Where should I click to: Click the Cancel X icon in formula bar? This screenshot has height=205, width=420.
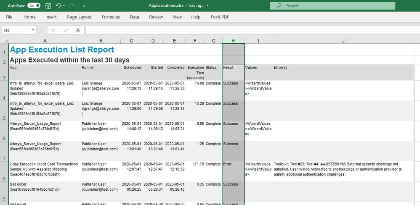point(53,30)
